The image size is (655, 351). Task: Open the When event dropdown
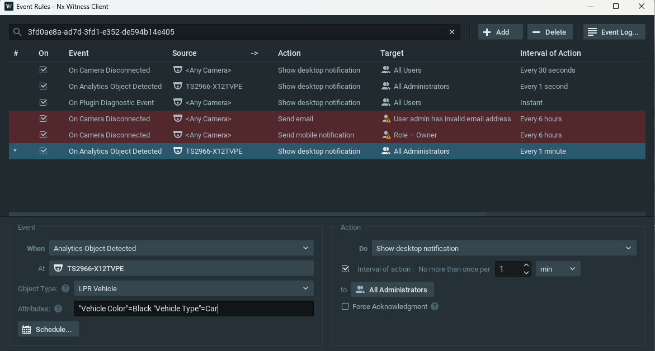(181, 248)
